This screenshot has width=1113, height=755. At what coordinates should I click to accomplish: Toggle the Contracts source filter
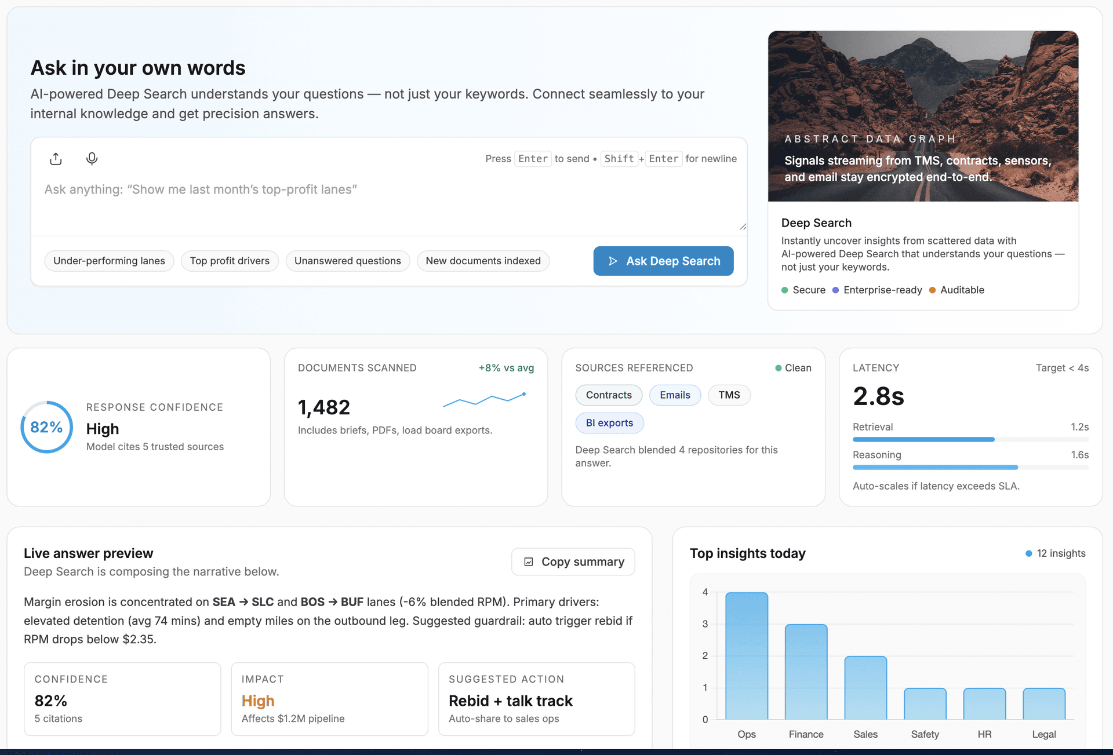pyautogui.click(x=609, y=395)
